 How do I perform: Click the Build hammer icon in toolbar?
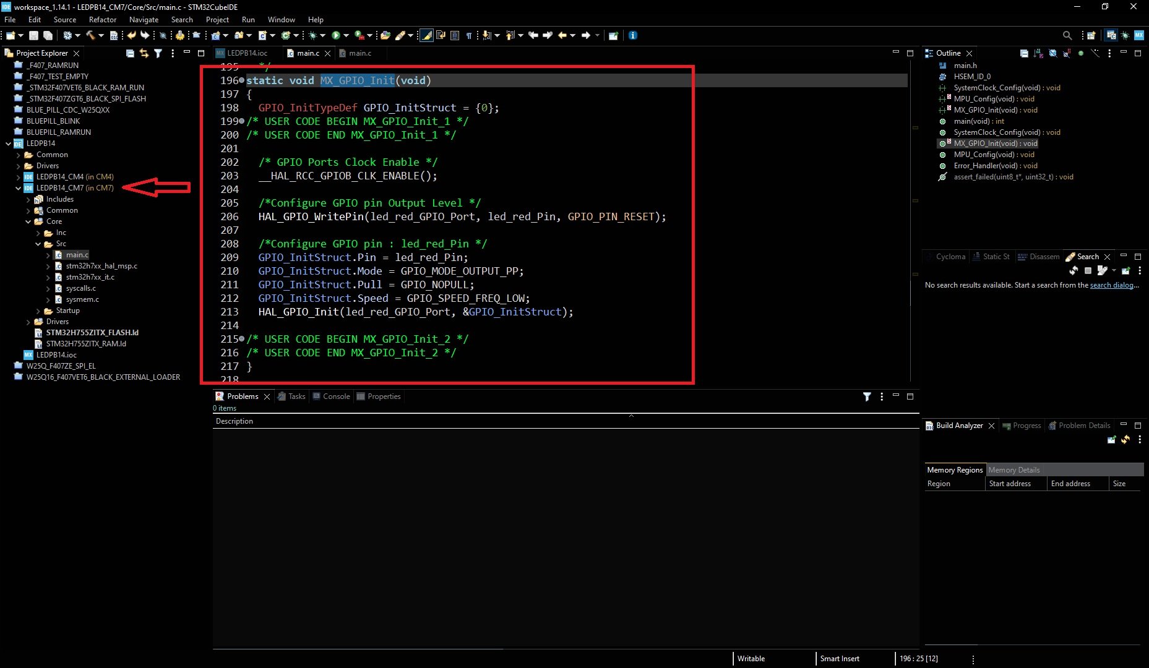90,35
